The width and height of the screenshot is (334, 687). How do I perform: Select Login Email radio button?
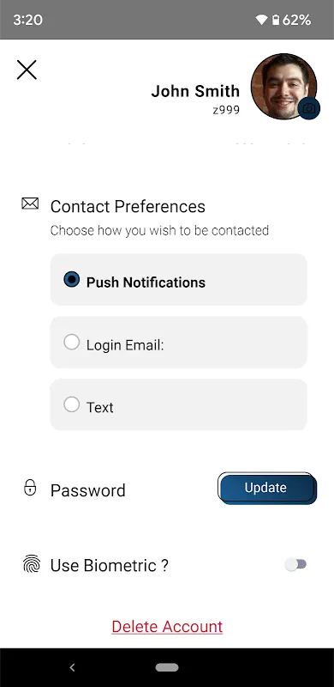72,342
